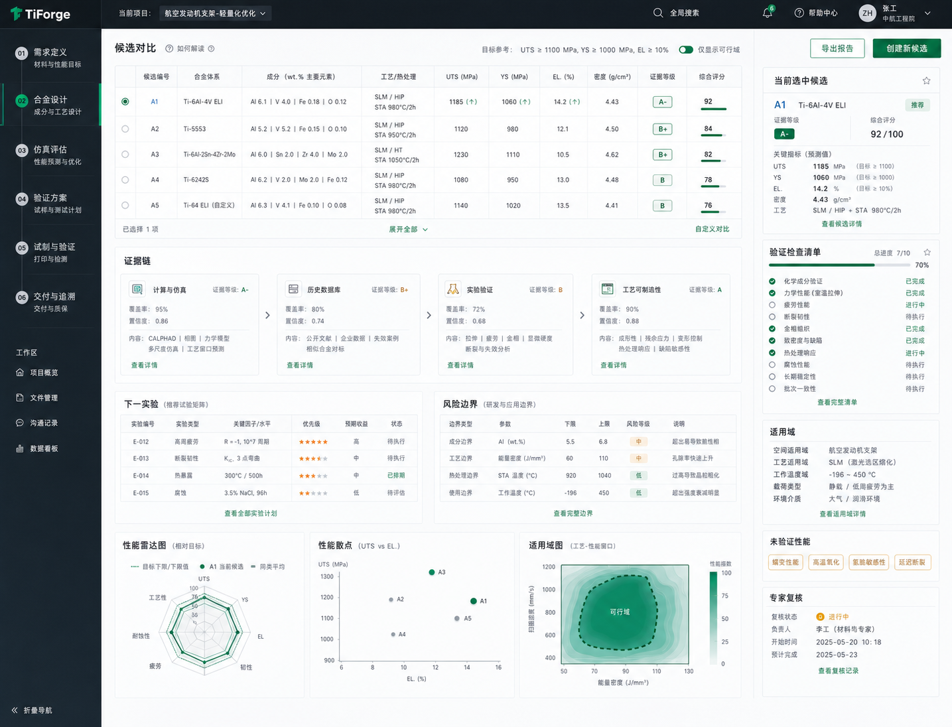Click the info icon after 如何解读
The image size is (952, 727).
(x=211, y=48)
